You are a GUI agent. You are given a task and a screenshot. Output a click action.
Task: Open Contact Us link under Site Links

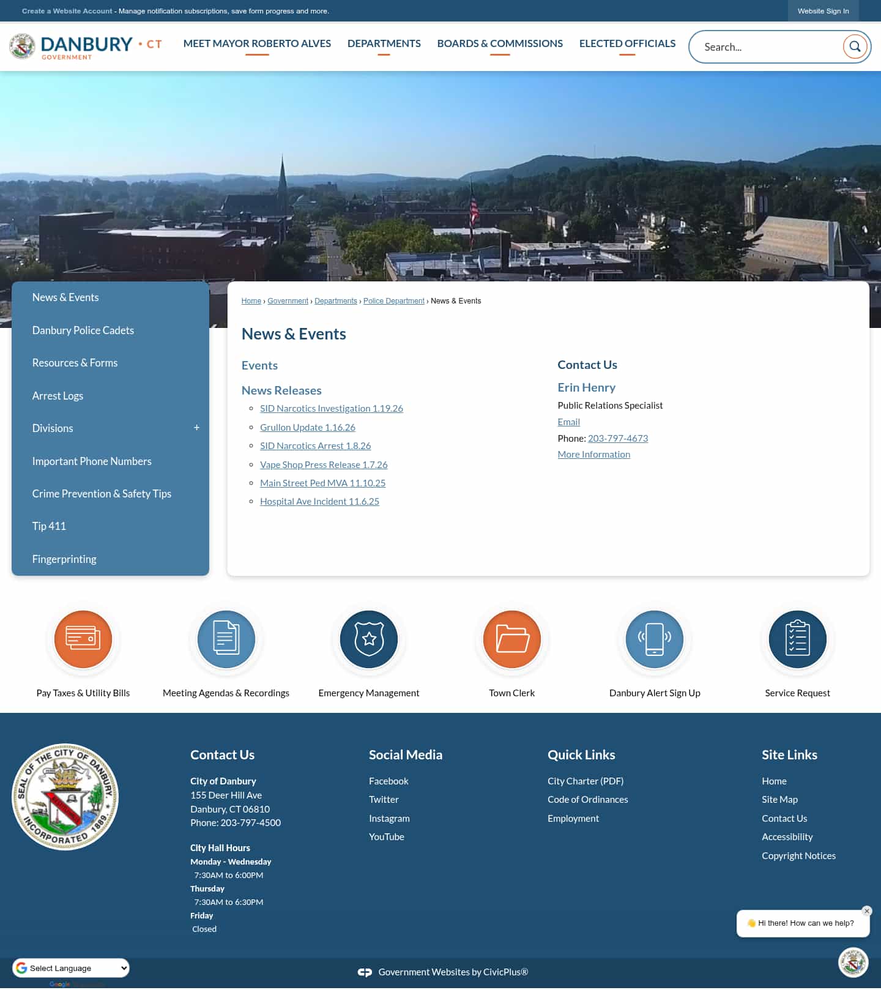(784, 819)
